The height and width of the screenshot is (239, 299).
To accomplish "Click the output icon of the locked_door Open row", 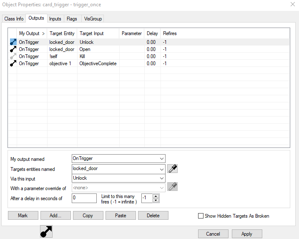I will coord(13,49).
